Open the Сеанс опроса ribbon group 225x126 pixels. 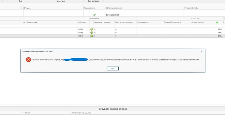click(93, 1)
